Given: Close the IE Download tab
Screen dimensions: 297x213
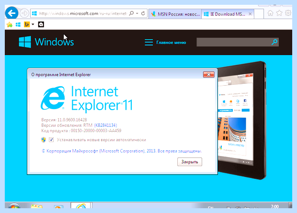Looking at the screenshot, I should [x=250, y=14].
